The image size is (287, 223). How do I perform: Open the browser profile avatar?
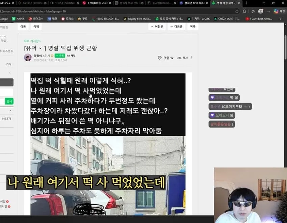click(261, 11)
